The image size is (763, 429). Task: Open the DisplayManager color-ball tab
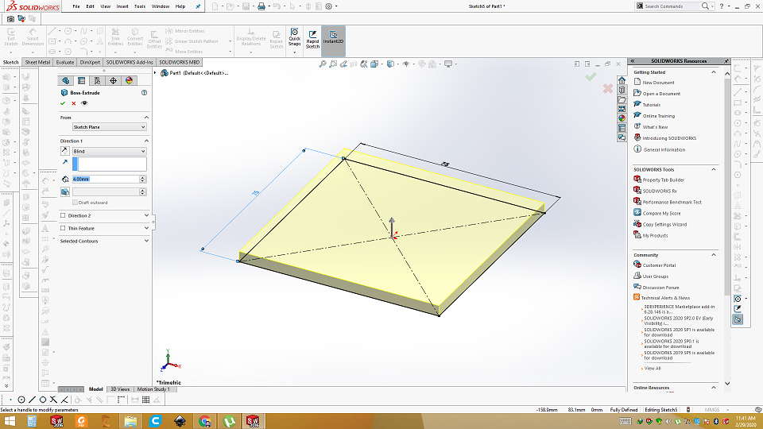129,81
